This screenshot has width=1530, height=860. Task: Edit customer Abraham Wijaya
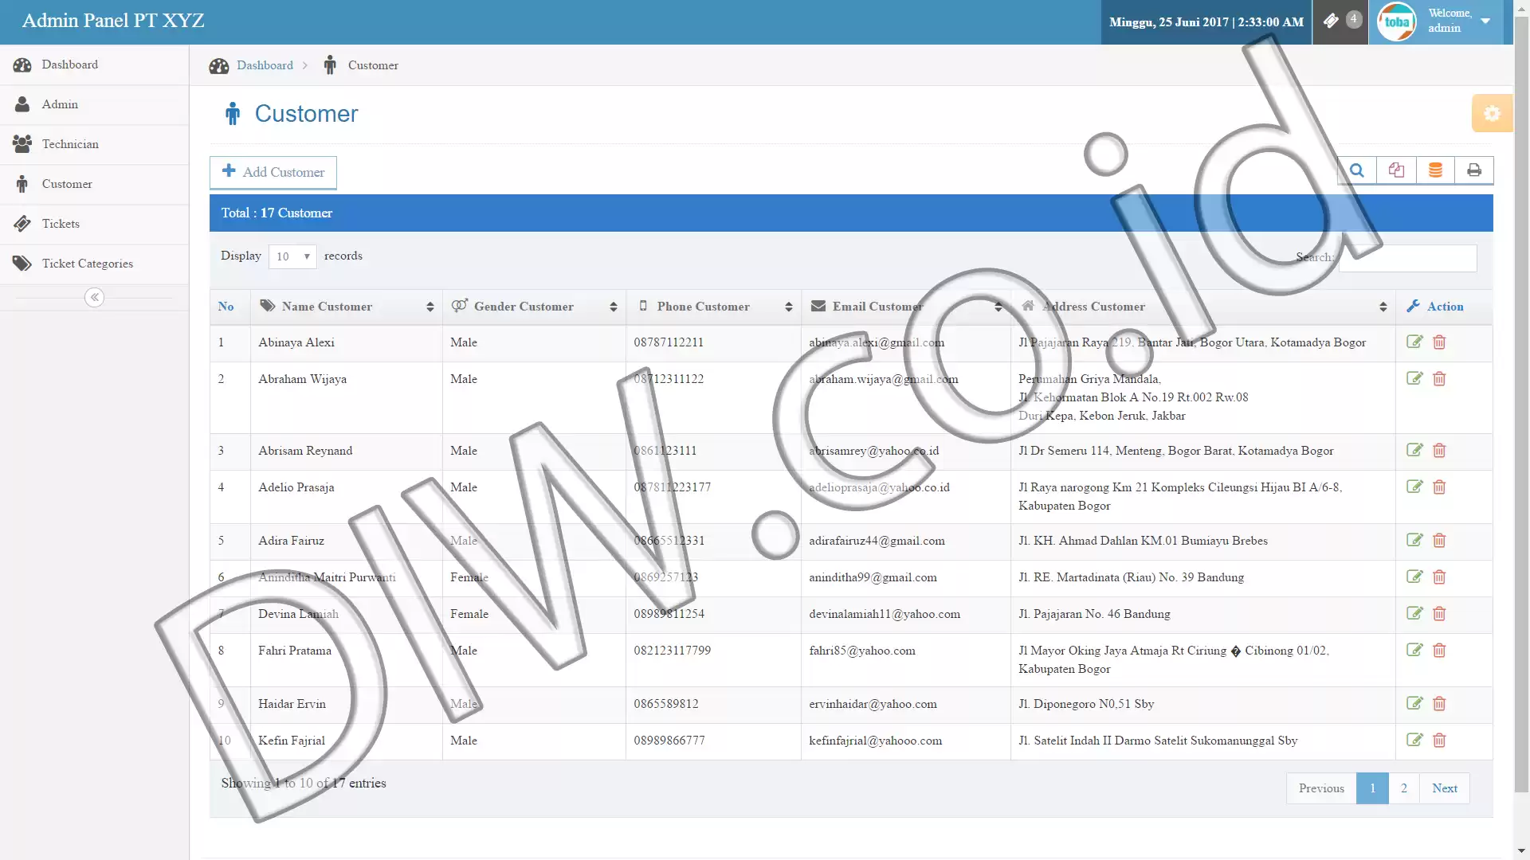1414,378
